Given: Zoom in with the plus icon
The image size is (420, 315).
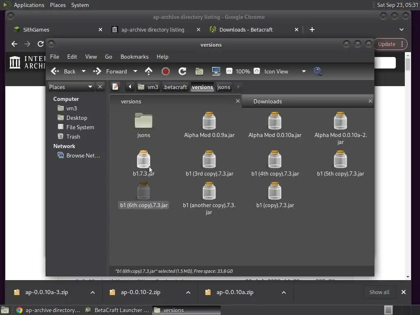Looking at the screenshot, I should point(257,71).
